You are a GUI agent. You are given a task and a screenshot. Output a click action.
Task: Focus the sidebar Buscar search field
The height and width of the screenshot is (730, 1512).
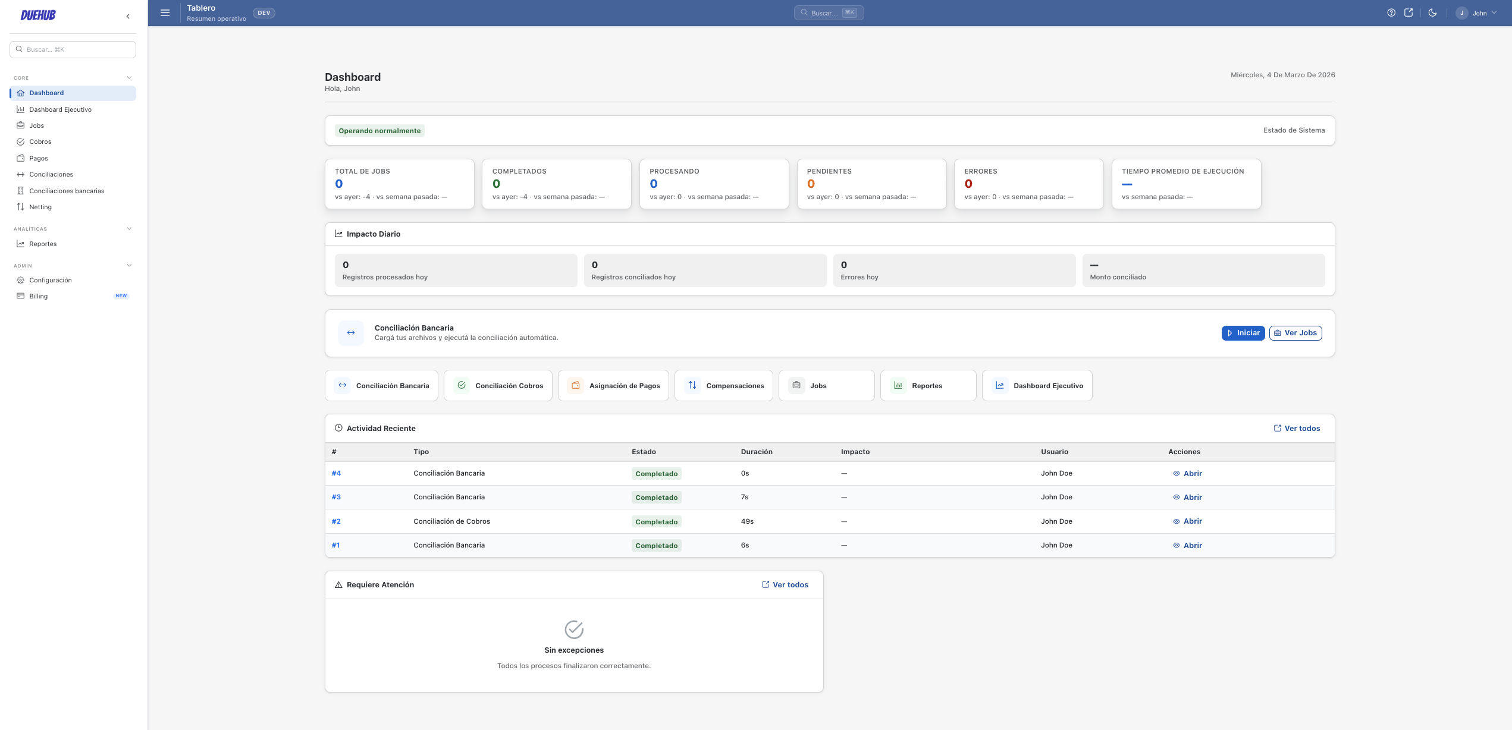tap(73, 49)
